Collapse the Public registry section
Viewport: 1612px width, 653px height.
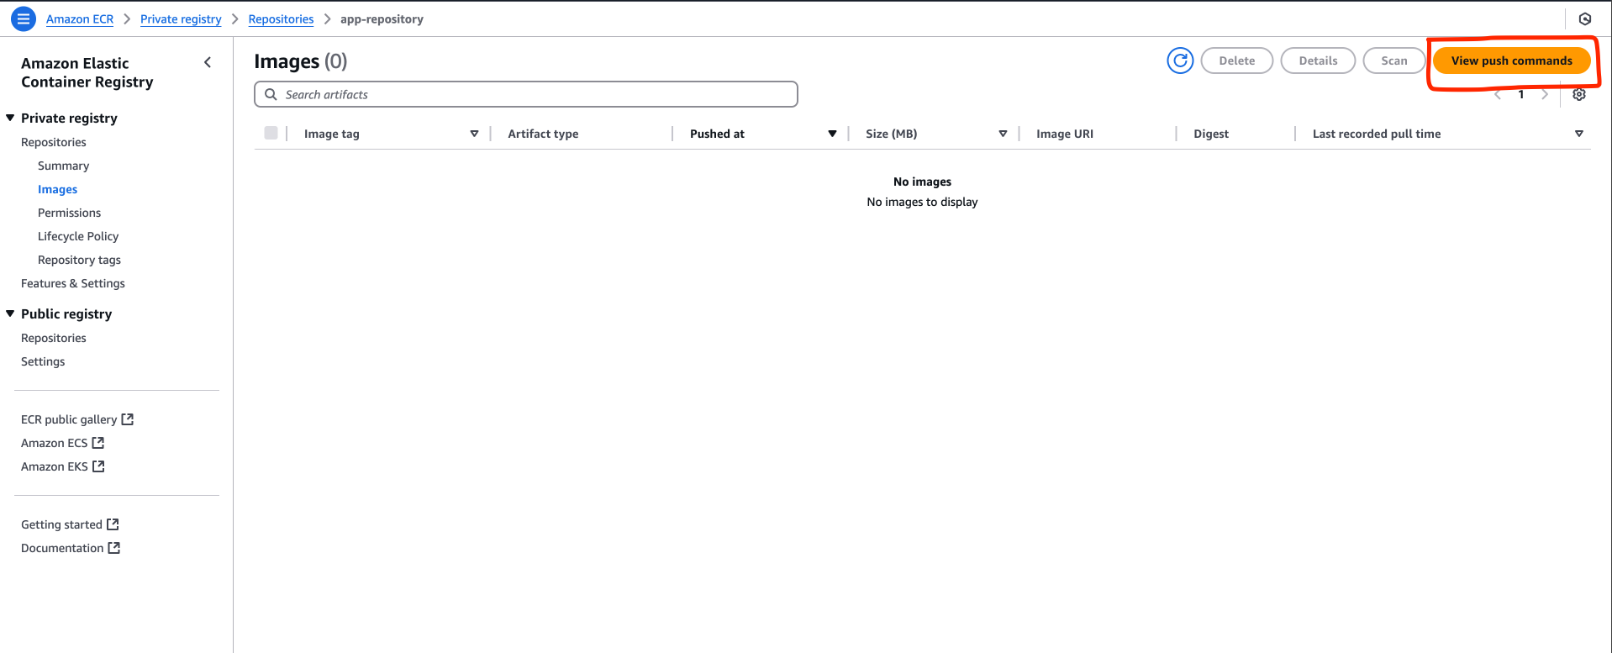(x=10, y=313)
